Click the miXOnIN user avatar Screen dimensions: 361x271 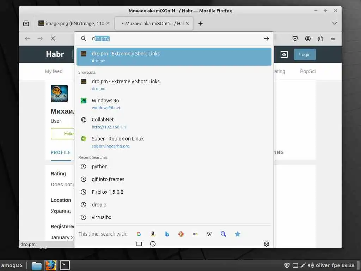tap(59, 93)
